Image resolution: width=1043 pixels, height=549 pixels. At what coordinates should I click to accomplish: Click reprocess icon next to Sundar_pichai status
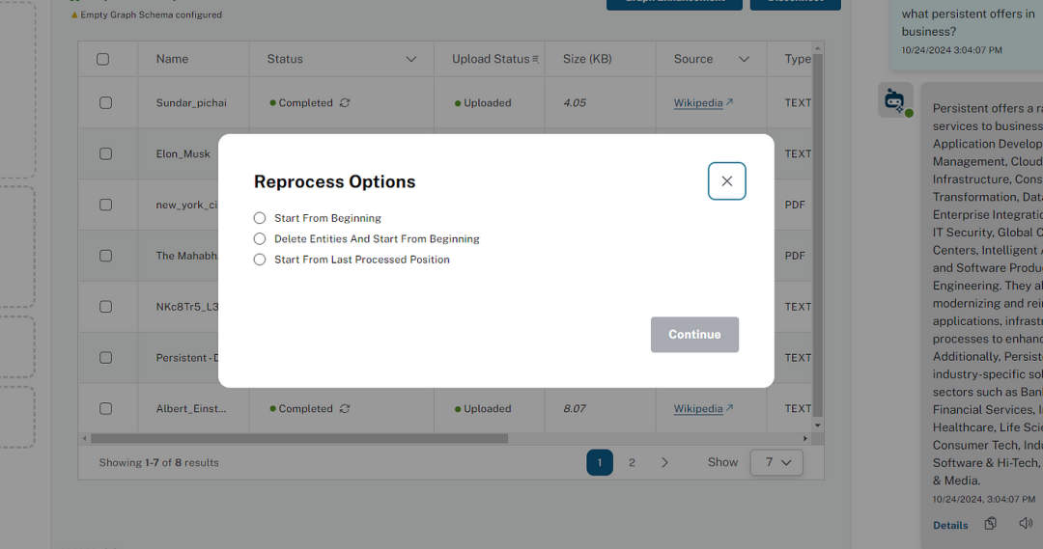(345, 103)
